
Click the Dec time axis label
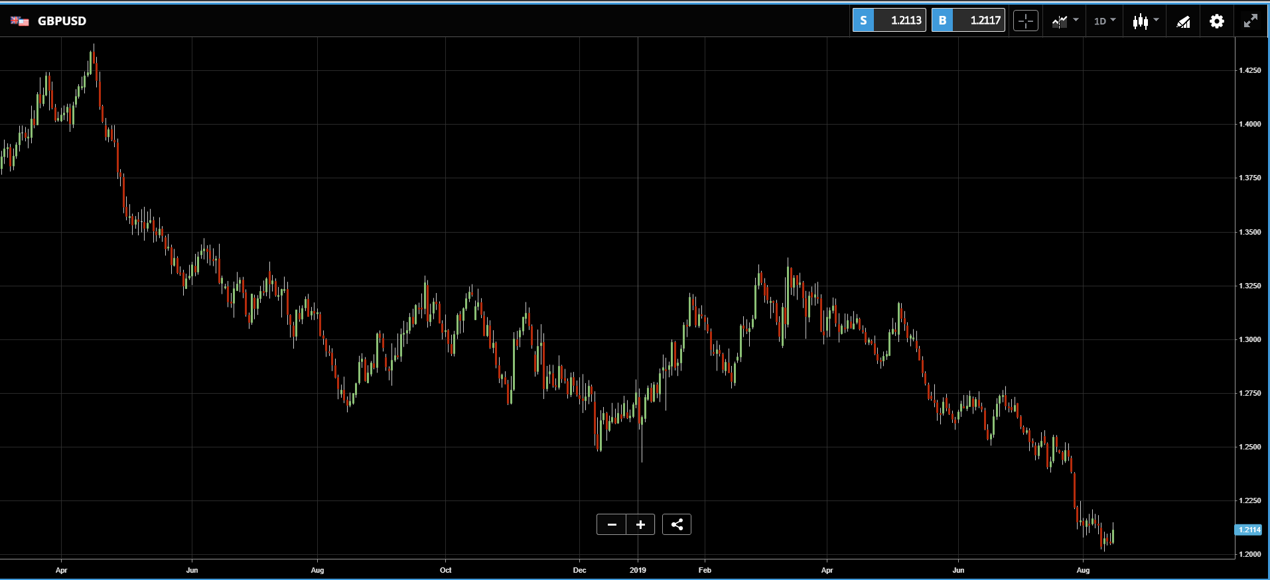tap(579, 570)
